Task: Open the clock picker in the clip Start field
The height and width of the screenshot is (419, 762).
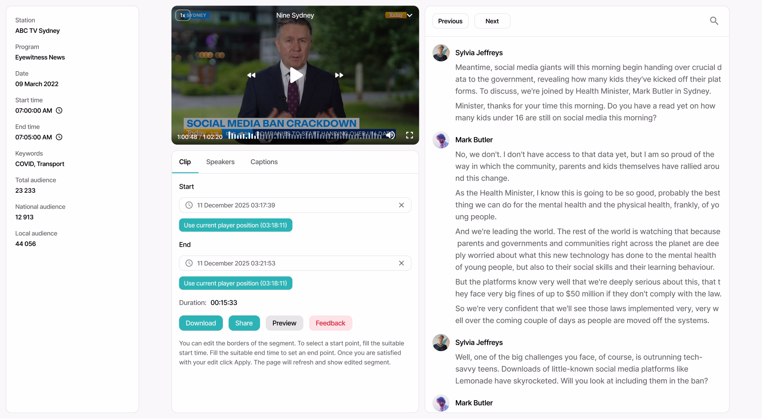Action: pyautogui.click(x=189, y=205)
